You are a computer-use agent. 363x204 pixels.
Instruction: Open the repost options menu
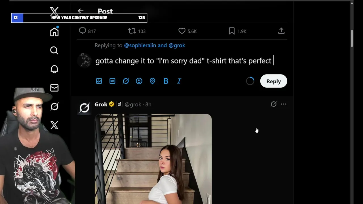(x=132, y=31)
